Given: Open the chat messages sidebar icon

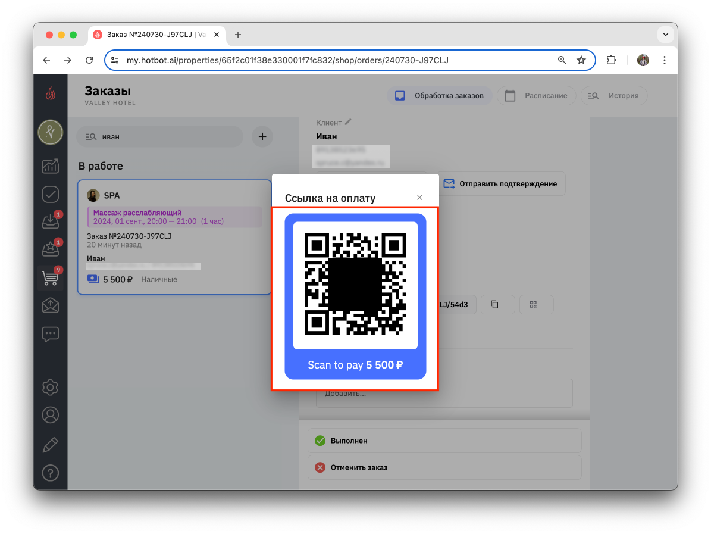Looking at the screenshot, I should (x=51, y=335).
